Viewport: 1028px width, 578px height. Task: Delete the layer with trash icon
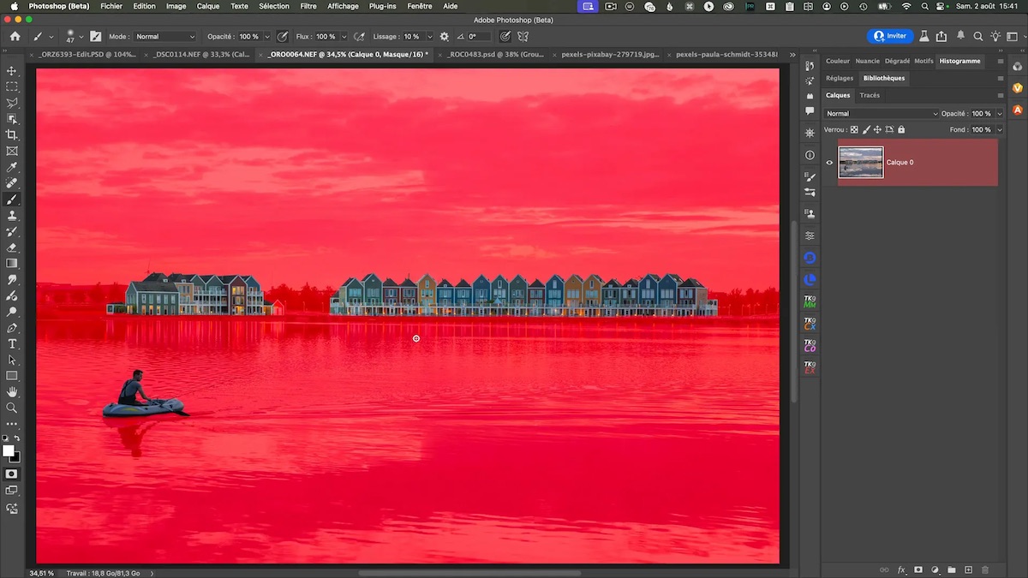tap(984, 569)
